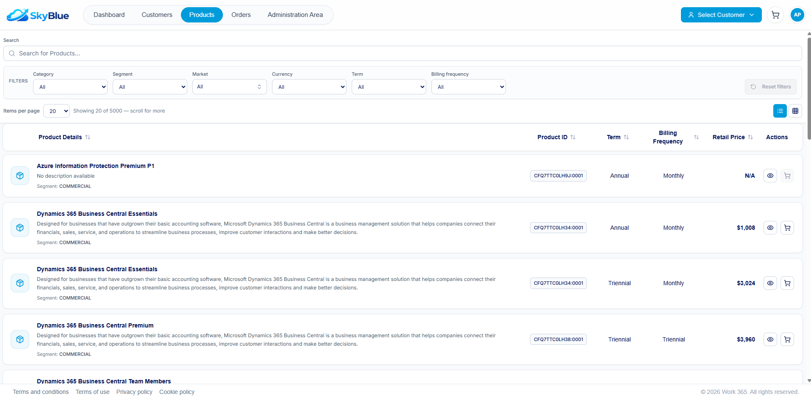View details of Business Central Essentials Annual
Image resolution: width=811 pixels, height=399 pixels.
770,228
